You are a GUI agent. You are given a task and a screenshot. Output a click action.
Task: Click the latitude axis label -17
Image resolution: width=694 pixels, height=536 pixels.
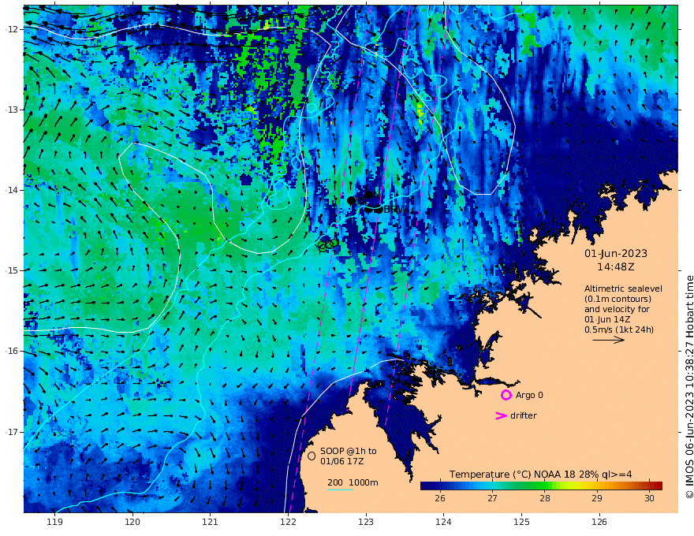tap(12, 432)
